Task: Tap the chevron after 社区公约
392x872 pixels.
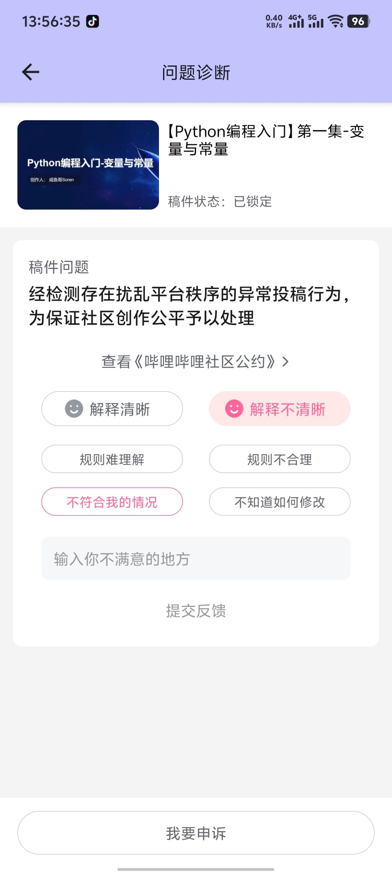Action: click(x=285, y=362)
